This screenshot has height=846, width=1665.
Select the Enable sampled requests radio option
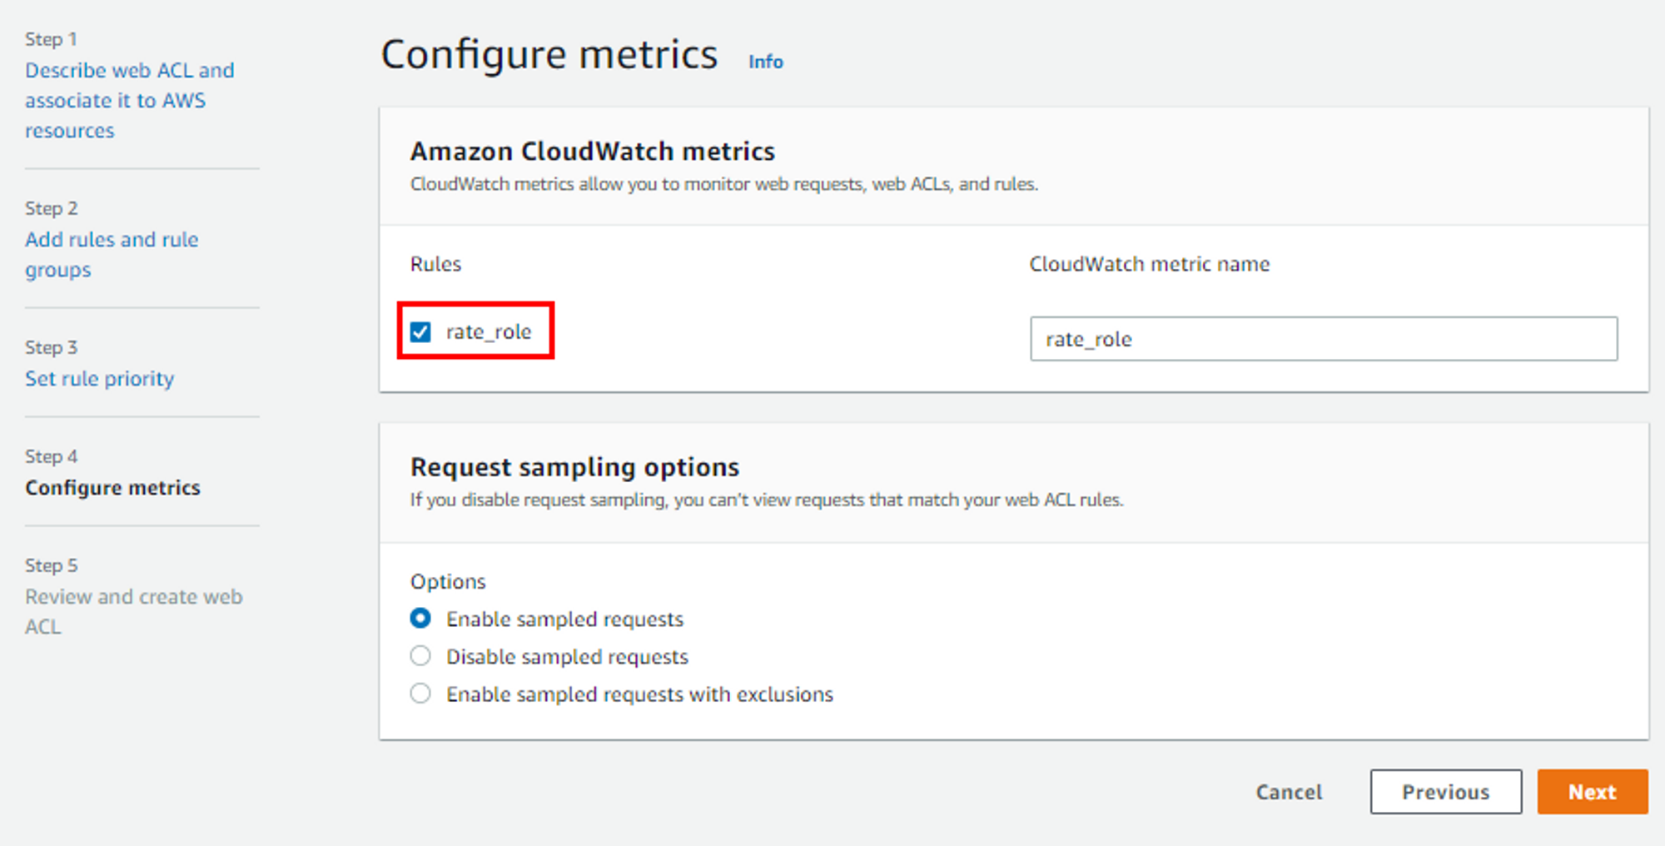420,619
